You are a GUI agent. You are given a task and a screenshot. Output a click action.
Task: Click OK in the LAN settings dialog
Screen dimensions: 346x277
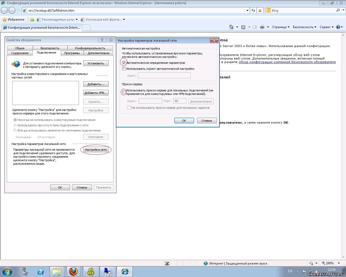tap(184, 121)
